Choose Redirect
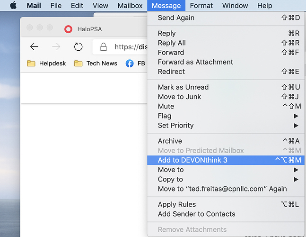 (226, 72)
